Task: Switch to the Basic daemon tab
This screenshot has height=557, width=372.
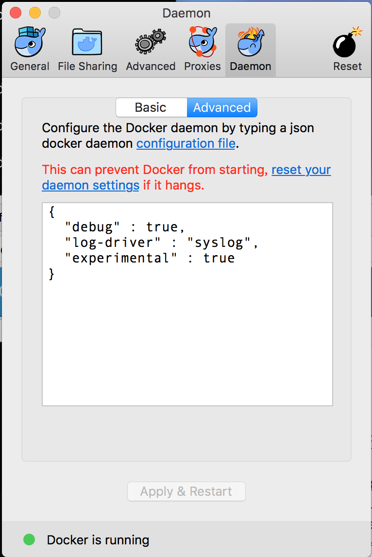Action: pos(151,107)
